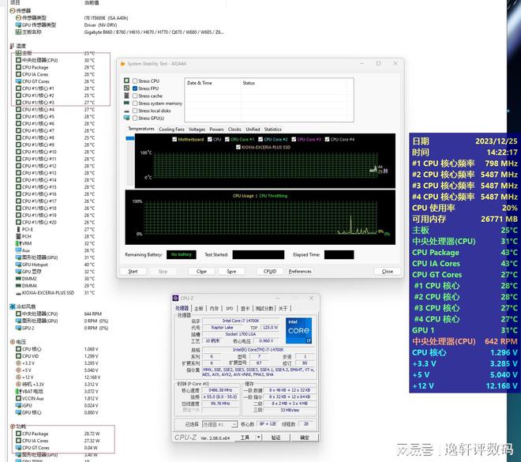The width and height of the screenshot is (521, 462).
Task: Click the Start button in Stability Test
Action: coord(133,271)
